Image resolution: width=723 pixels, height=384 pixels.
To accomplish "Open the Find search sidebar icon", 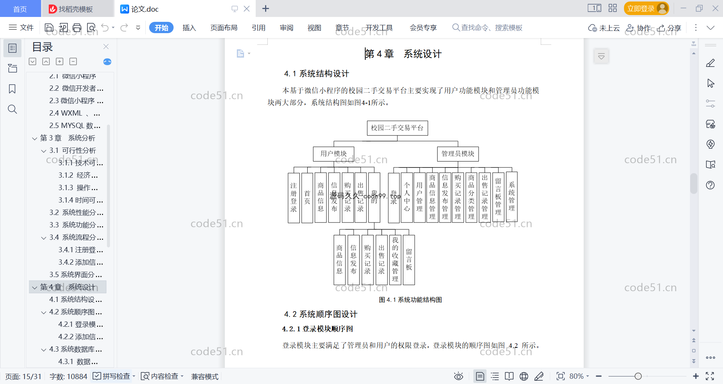I will 12,109.
